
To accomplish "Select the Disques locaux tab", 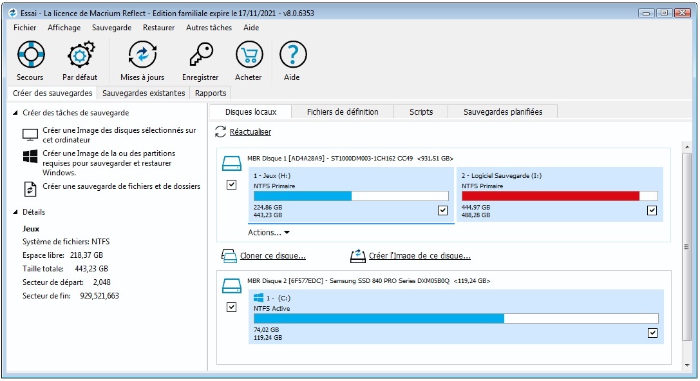I will pos(251,112).
